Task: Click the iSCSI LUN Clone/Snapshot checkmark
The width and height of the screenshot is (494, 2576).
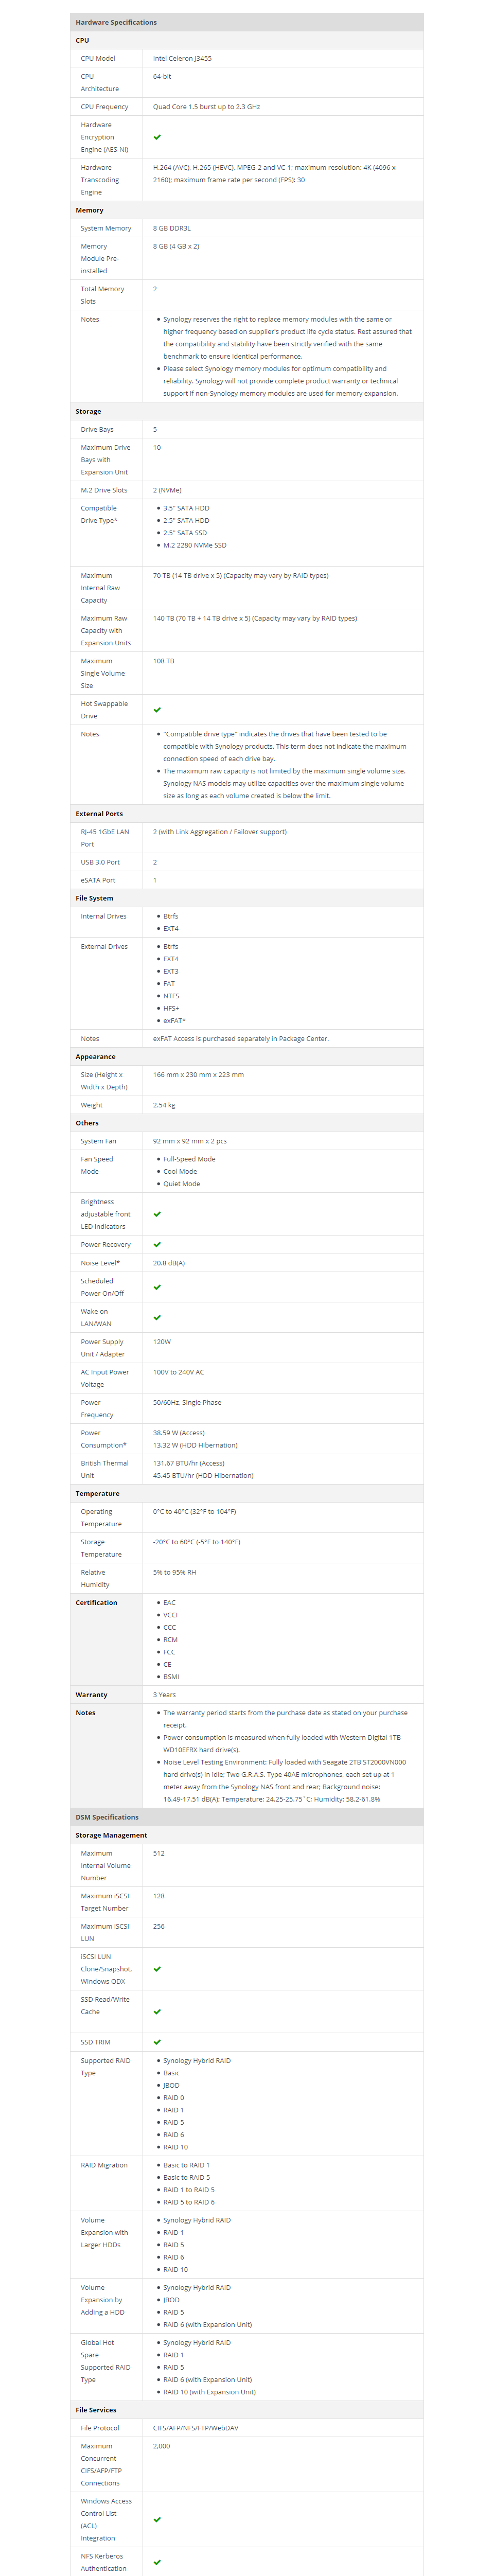Action: pos(157,1969)
